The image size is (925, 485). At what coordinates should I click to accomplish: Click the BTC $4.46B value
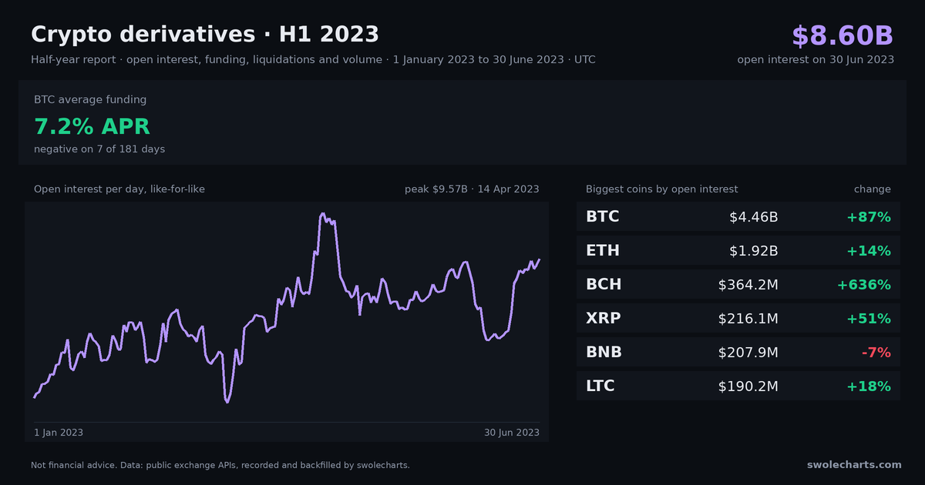(x=754, y=216)
